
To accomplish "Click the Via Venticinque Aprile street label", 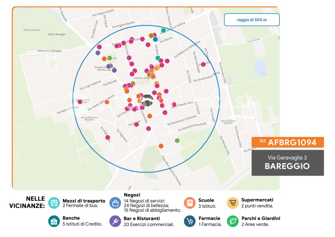I will (x=206, y=77).
